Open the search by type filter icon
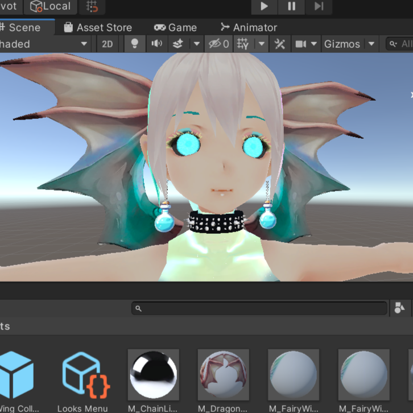This screenshot has width=413, height=413. (399, 308)
